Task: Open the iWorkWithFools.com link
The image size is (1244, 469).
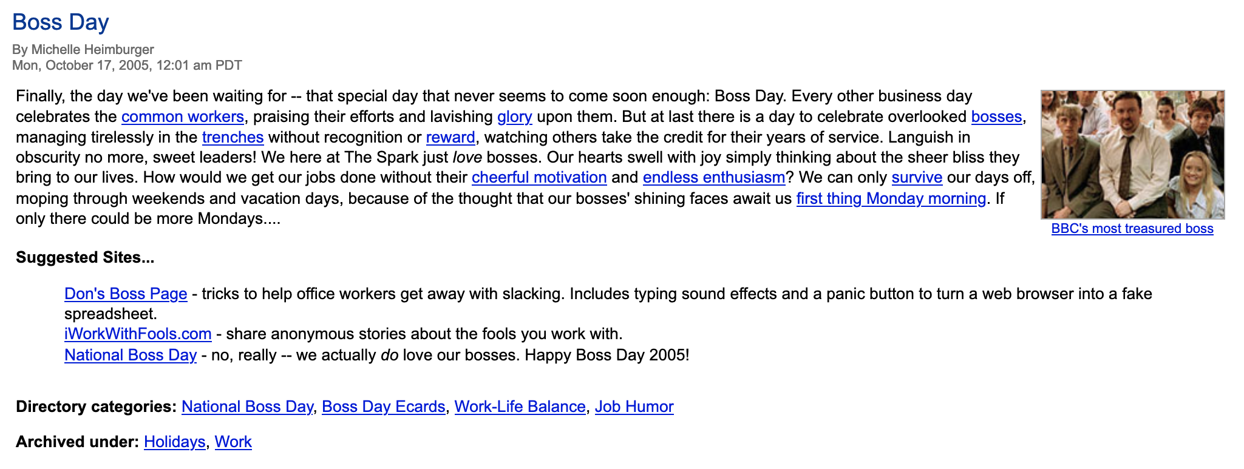Action: (x=138, y=334)
